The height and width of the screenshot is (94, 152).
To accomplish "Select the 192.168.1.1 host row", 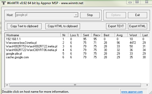I will [77, 39].
